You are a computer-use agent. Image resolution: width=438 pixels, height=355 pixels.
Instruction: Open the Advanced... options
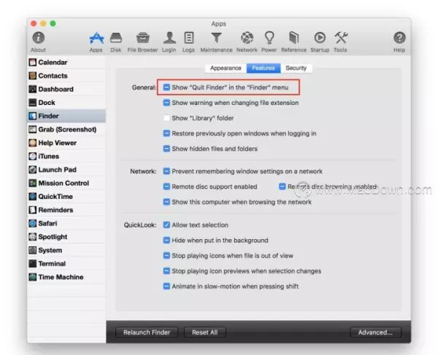click(x=375, y=332)
